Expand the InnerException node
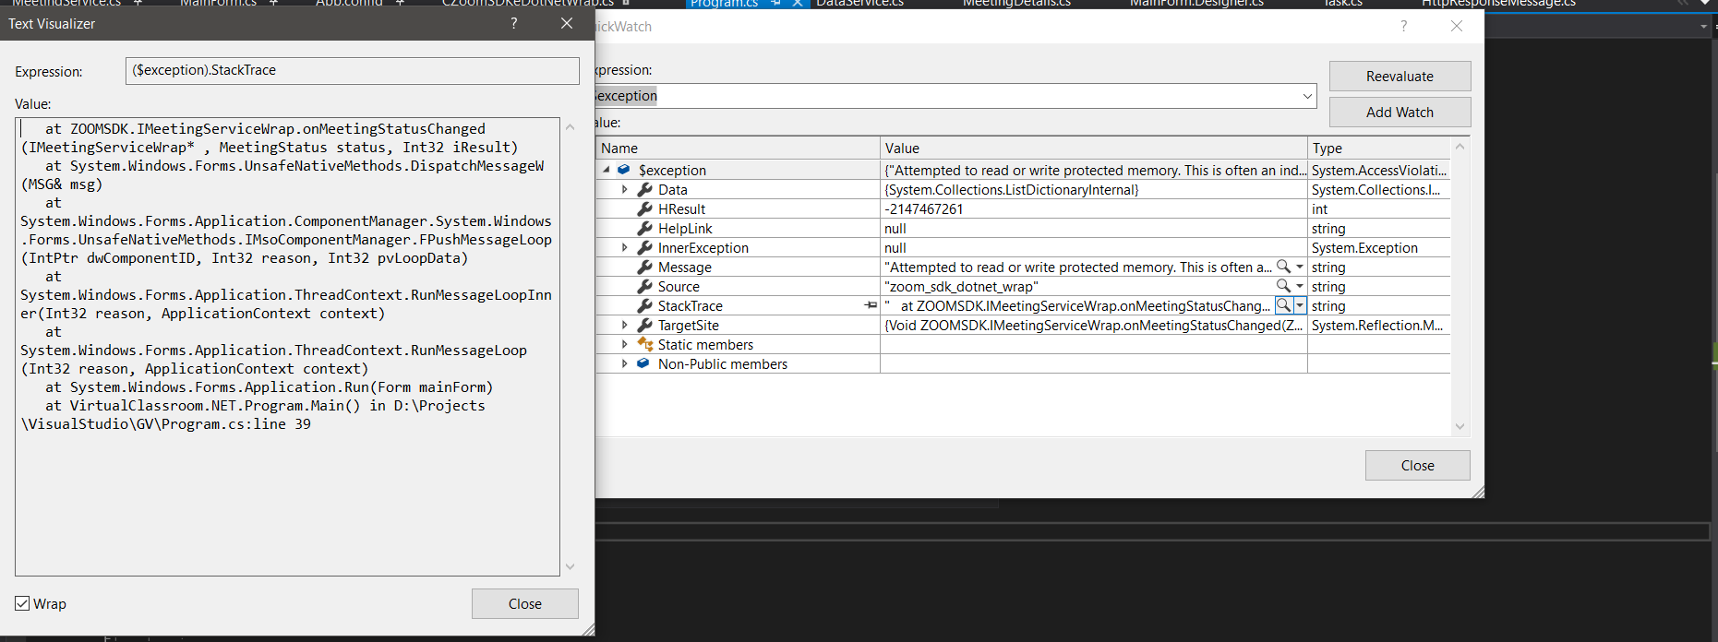 pos(625,247)
